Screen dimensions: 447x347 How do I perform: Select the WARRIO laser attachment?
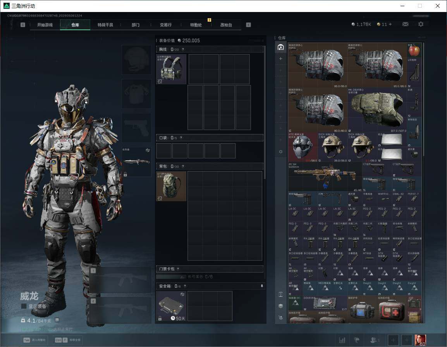(x=384, y=199)
